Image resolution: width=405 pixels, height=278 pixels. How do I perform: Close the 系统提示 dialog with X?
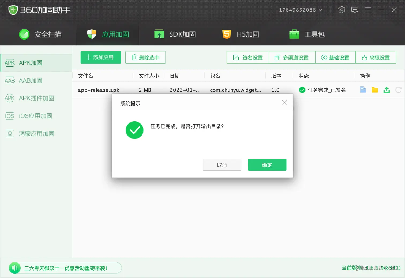(284, 103)
